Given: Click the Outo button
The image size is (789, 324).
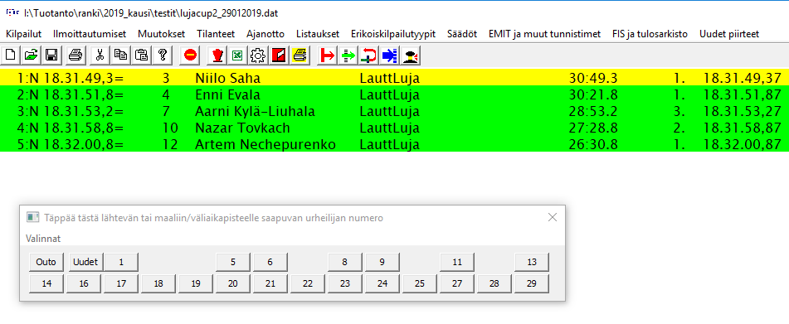Looking at the screenshot, I should coord(46,262).
